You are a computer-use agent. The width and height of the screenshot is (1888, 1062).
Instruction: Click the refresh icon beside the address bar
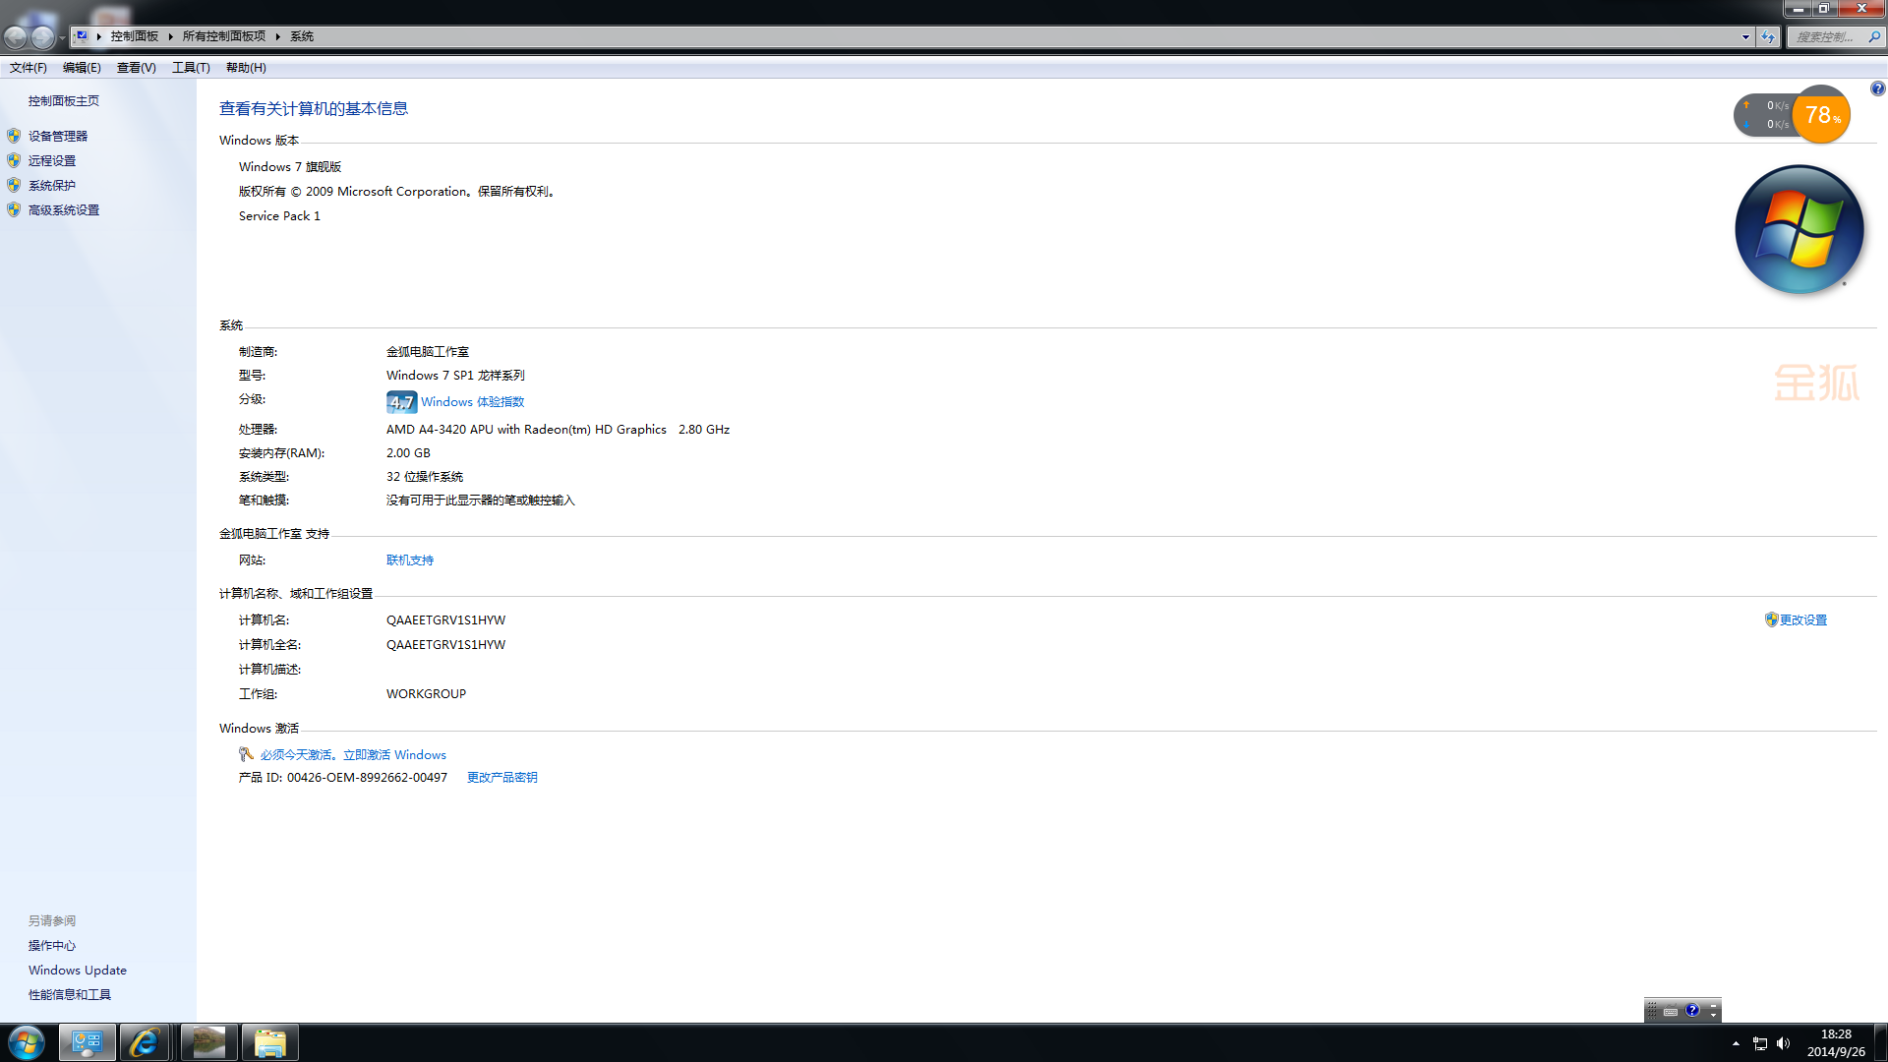[1768, 36]
